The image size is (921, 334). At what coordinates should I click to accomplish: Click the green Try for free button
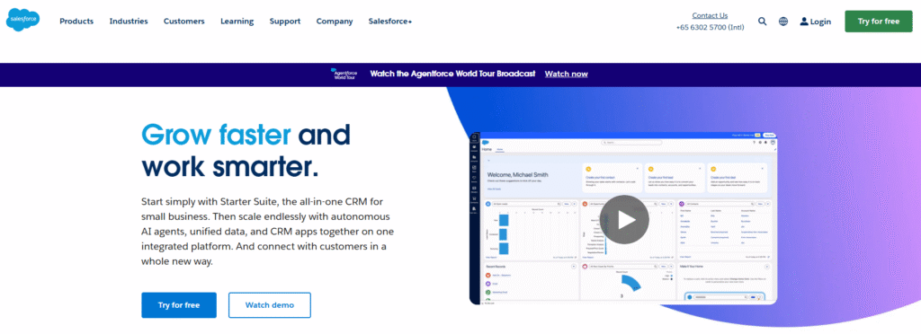click(x=878, y=21)
